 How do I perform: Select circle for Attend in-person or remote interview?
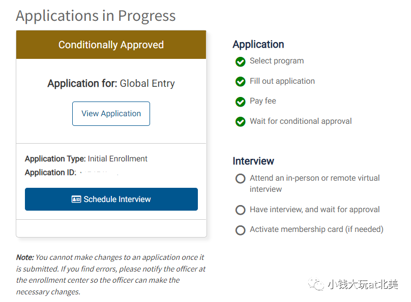[241, 179]
